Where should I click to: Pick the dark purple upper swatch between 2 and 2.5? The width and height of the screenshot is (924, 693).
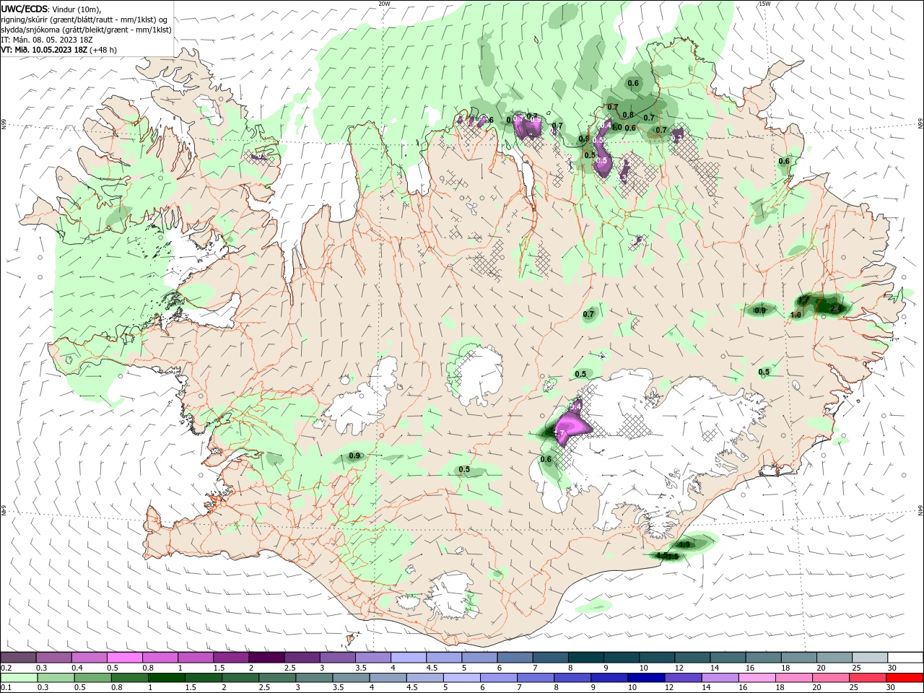click(266, 658)
